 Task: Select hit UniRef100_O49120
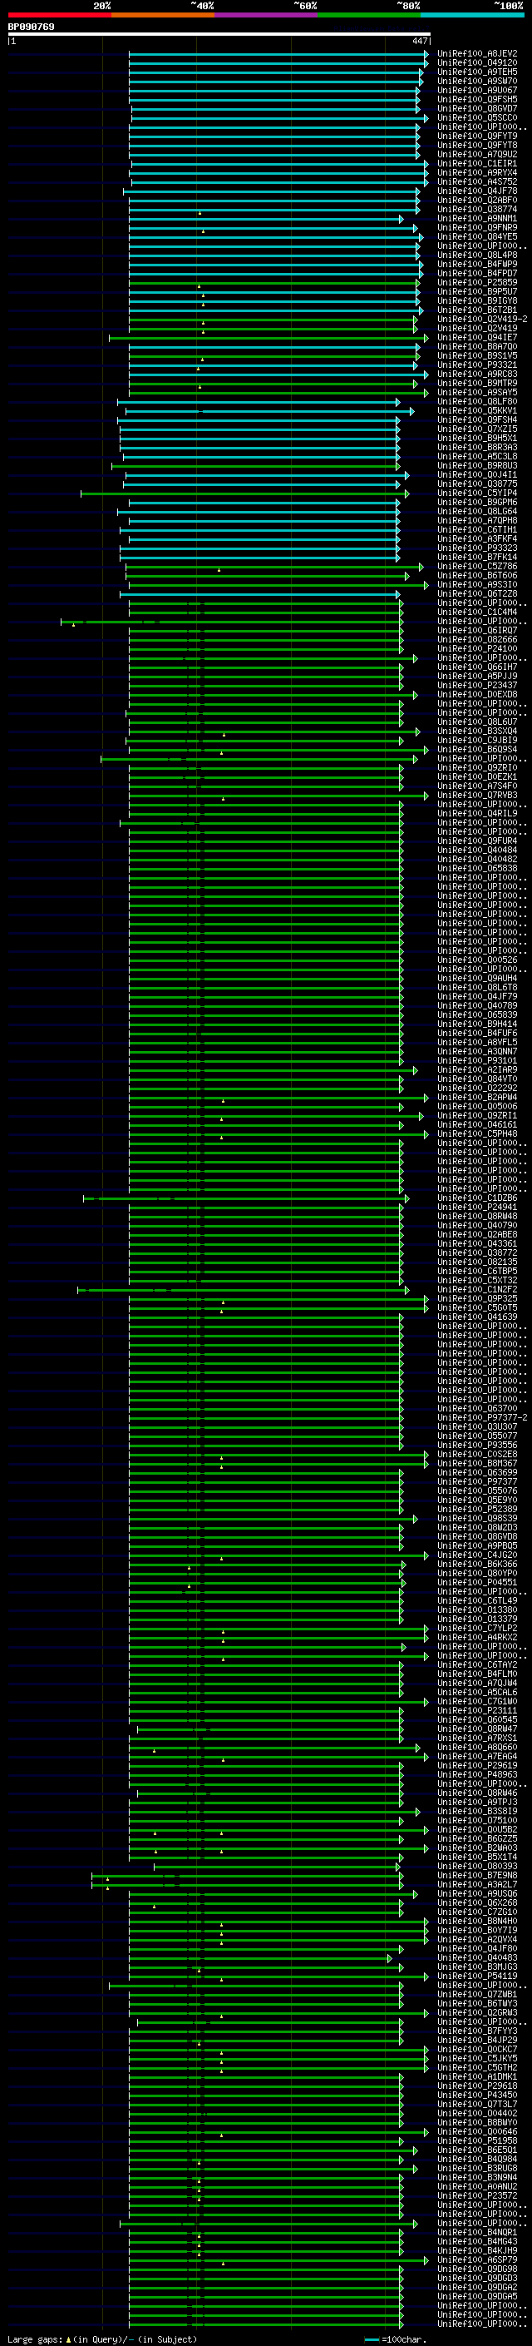tap(477, 63)
